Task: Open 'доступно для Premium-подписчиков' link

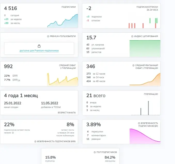Action: tap(39, 51)
